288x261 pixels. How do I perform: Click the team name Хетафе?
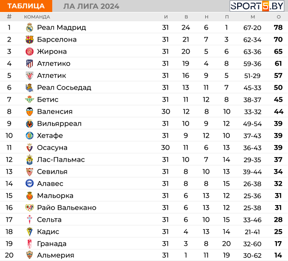(50, 136)
